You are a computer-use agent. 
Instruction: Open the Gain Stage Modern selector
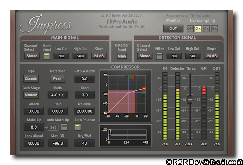pyautogui.click(x=31, y=95)
